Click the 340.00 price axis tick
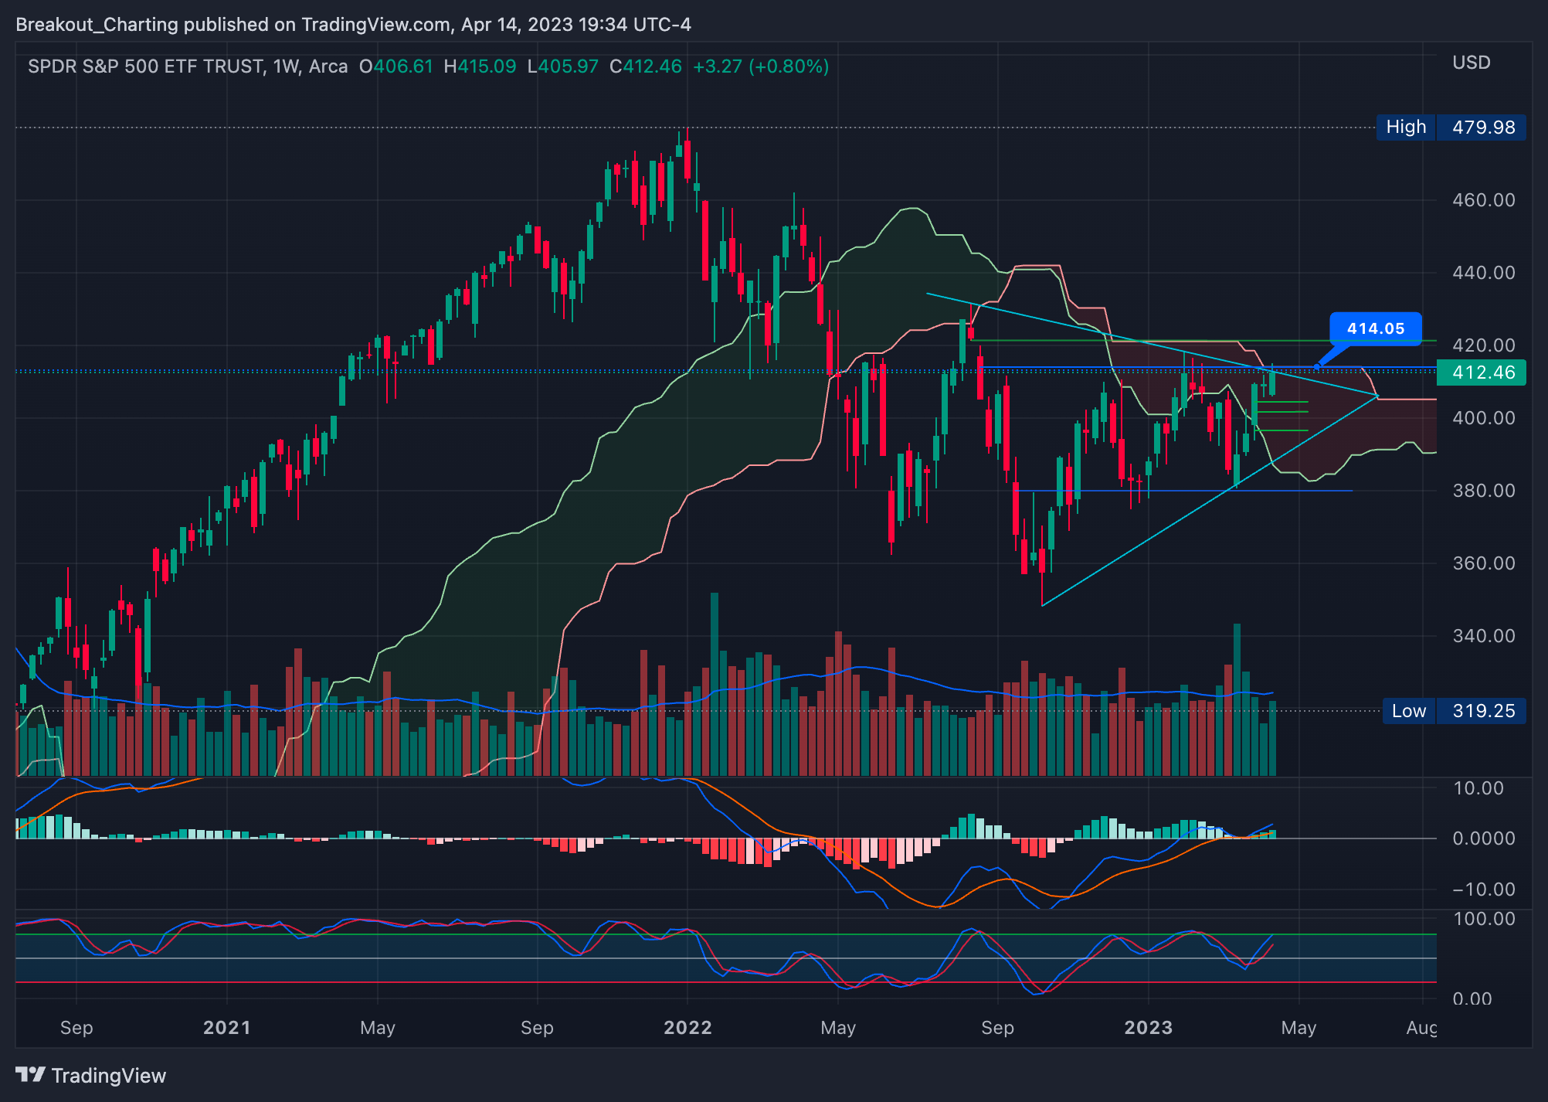Viewport: 1548px width, 1102px height. tap(1483, 636)
